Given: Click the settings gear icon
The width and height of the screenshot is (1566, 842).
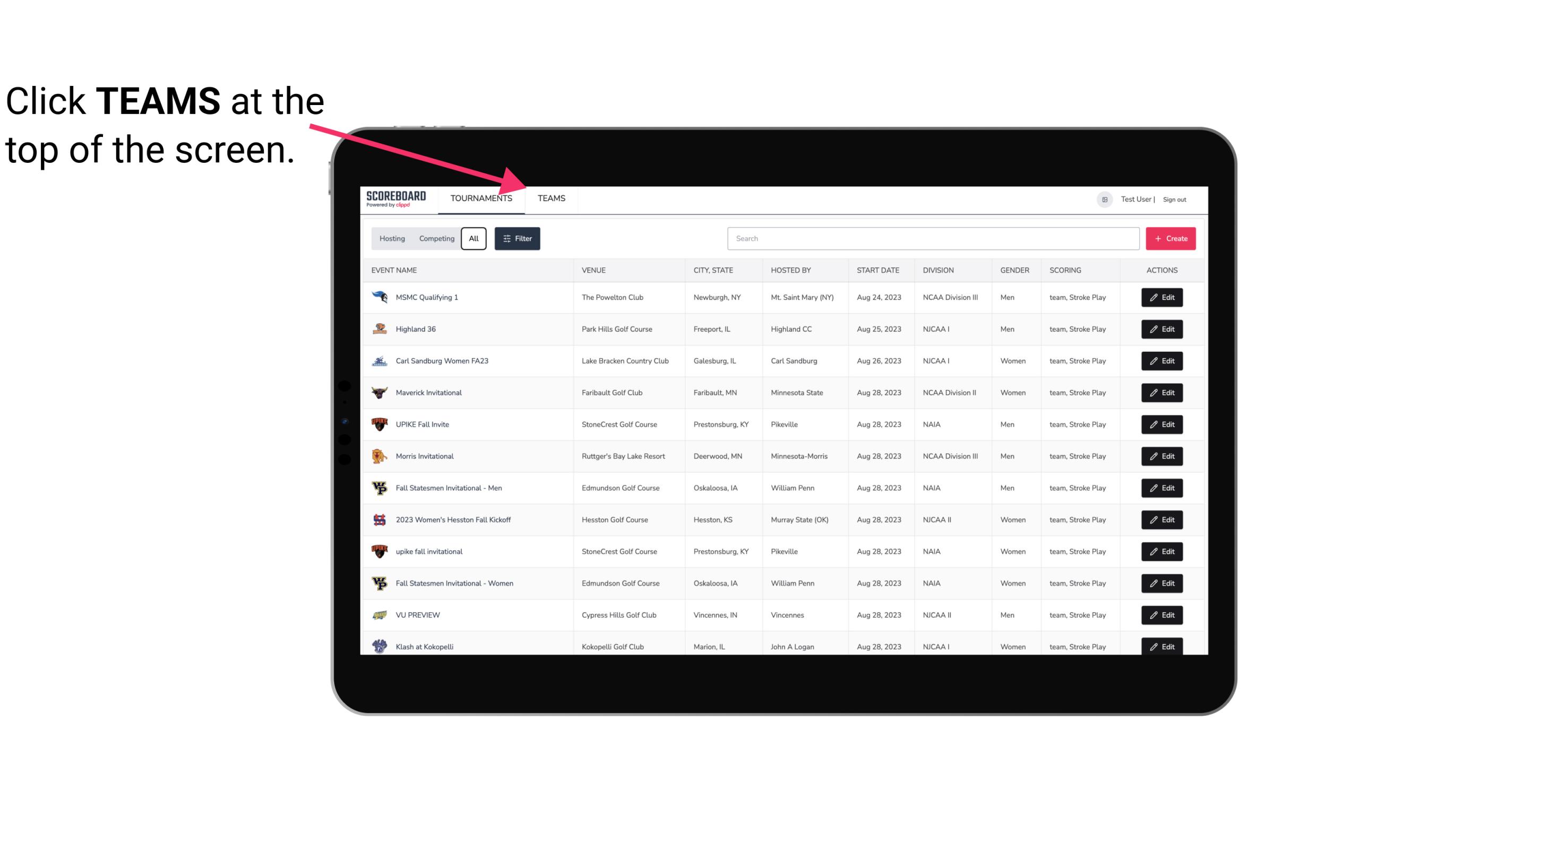Looking at the screenshot, I should [1103, 199].
